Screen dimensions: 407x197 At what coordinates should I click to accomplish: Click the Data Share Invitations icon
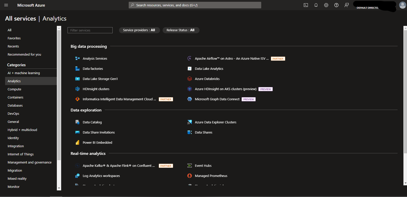[77, 132]
